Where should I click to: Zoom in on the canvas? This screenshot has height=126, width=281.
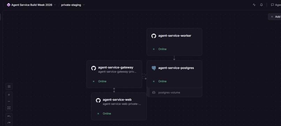pos(9,95)
